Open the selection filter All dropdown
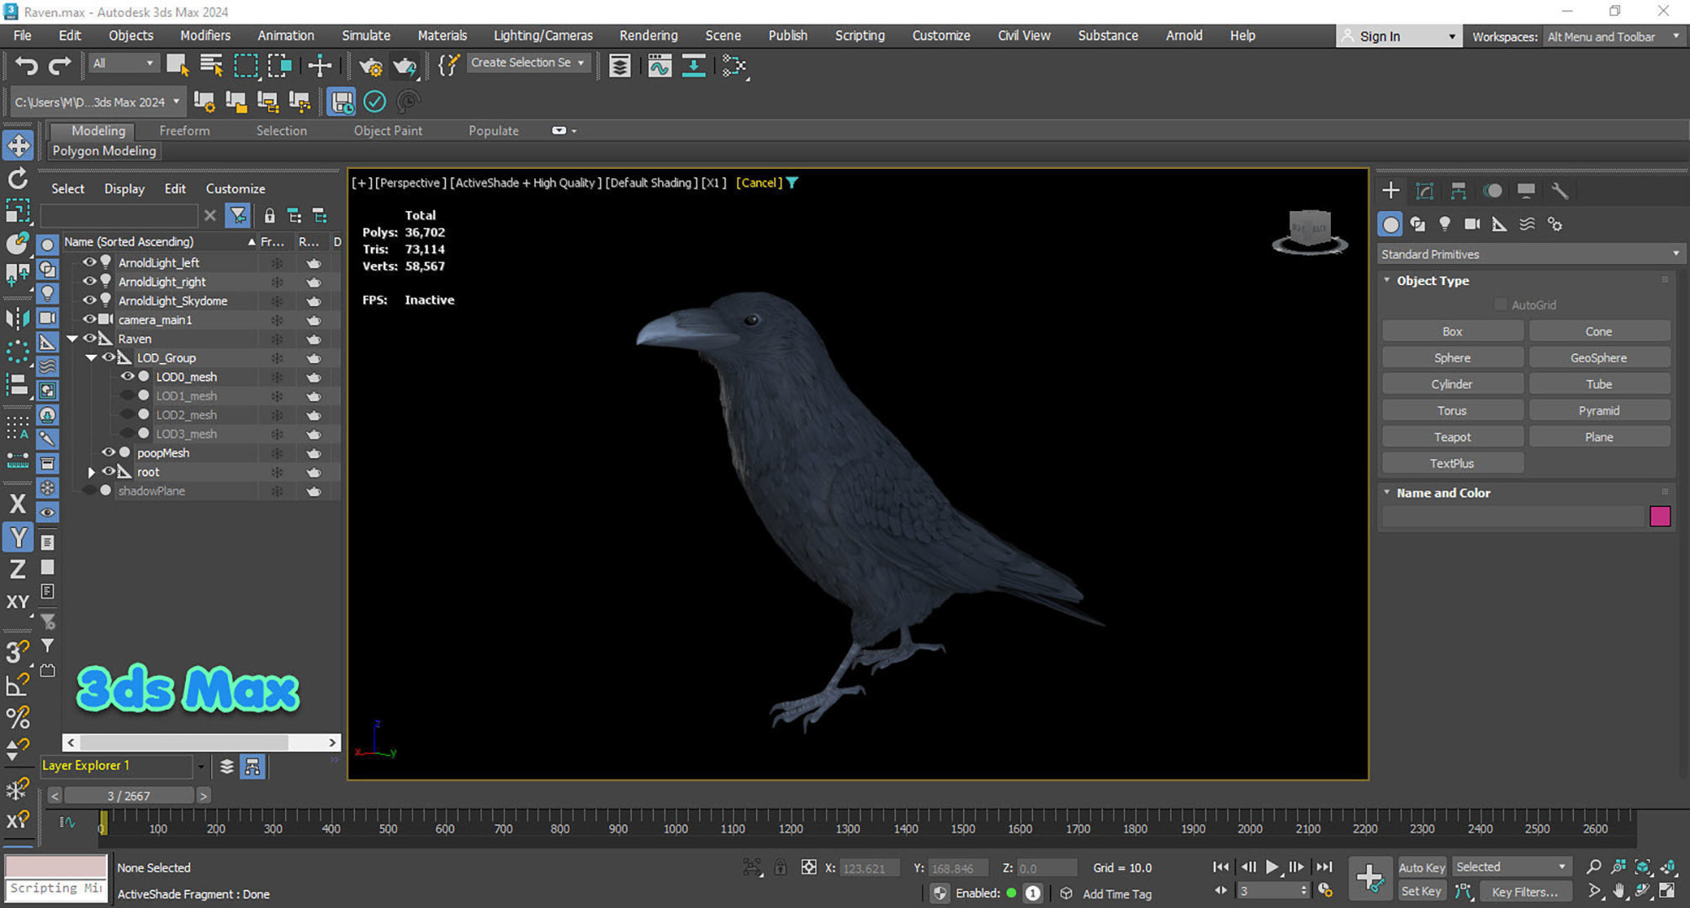The width and height of the screenshot is (1690, 908). (123, 63)
